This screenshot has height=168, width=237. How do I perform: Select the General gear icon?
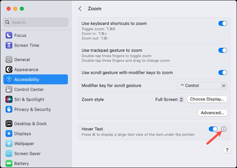tap(9, 60)
